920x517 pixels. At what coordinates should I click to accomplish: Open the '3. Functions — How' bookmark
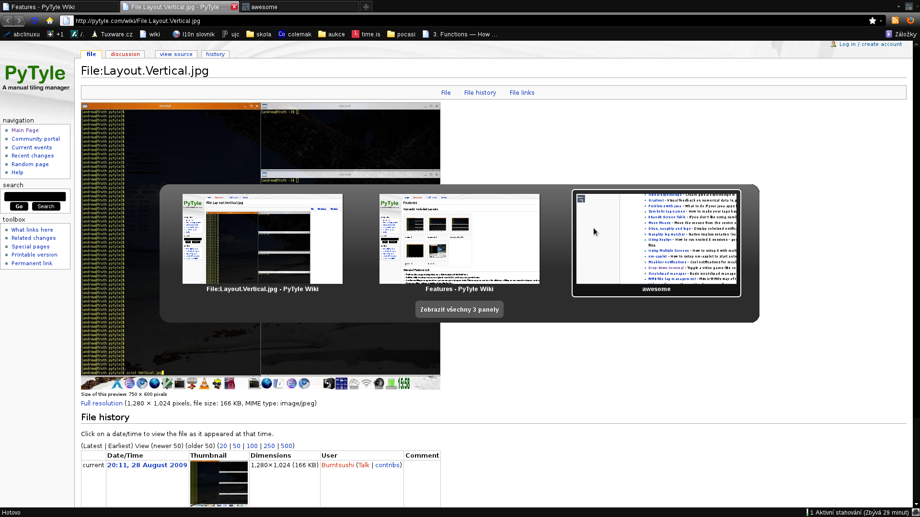click(460, 34)
